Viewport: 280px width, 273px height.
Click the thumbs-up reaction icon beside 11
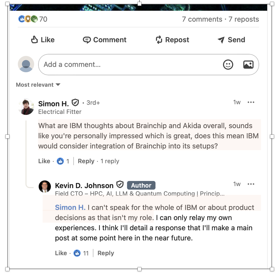point(77,253)
